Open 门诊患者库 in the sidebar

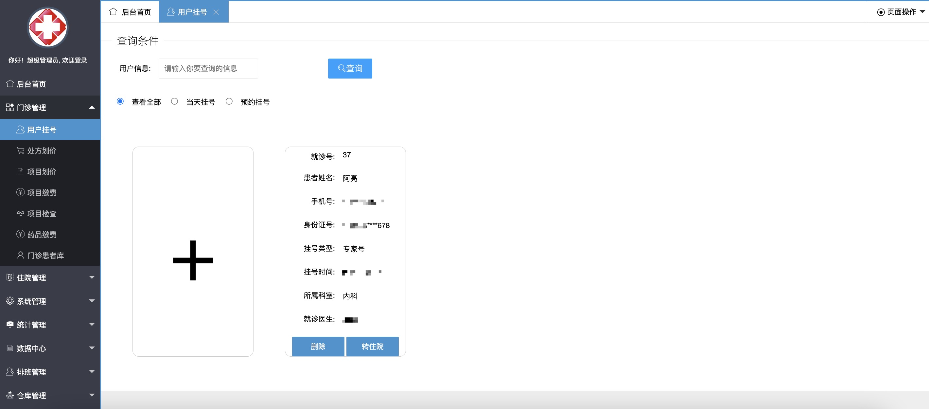[x=50, y=255]
